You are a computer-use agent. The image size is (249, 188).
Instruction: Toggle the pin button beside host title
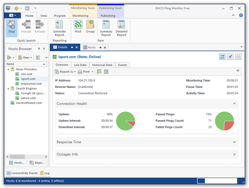point(230,57)
